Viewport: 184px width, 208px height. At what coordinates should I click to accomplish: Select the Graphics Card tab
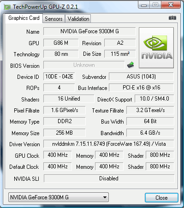24,18
